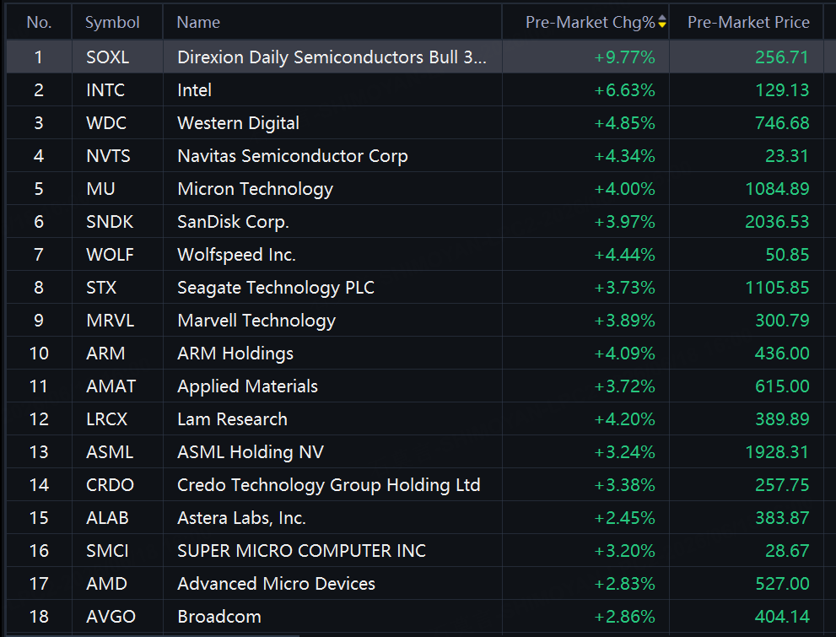
Task: Open the INTC symbol row
Action: [415, 90]
